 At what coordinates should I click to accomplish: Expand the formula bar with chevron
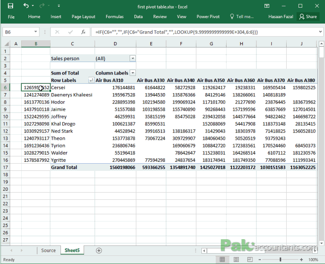(x=320, y=32)
